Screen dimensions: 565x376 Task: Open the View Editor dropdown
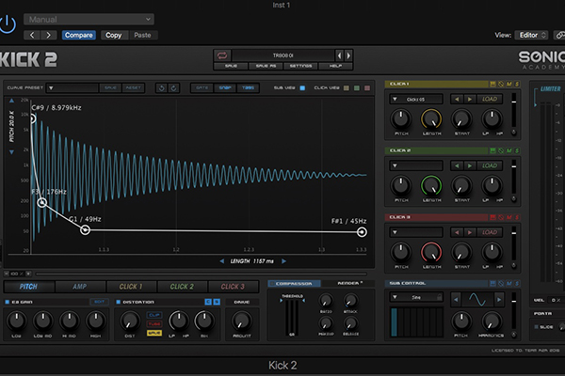pos(531,35)
